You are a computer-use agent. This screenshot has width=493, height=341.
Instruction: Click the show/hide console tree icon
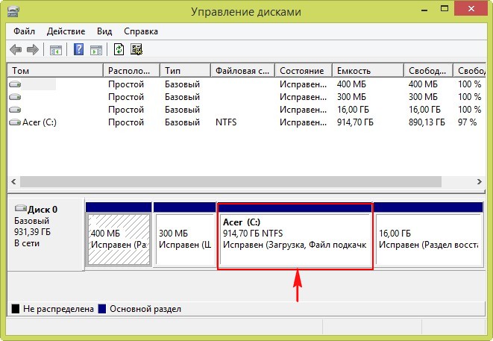tap(55, 50)
